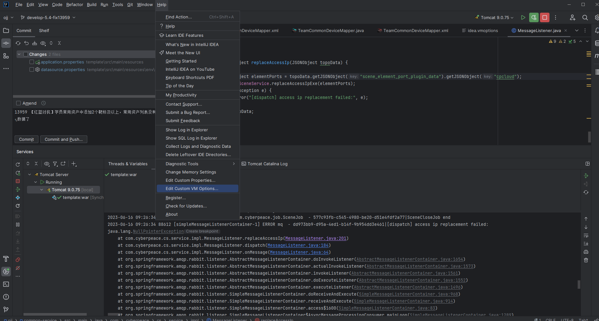Open the Commit tool window icon
Image resolution: width=599 pixels, height=321 pixels.
click(x=6, y=43)
